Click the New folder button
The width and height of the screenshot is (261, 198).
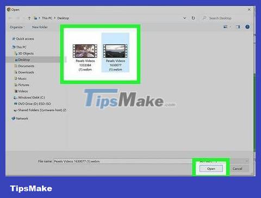tap(40, 27)
